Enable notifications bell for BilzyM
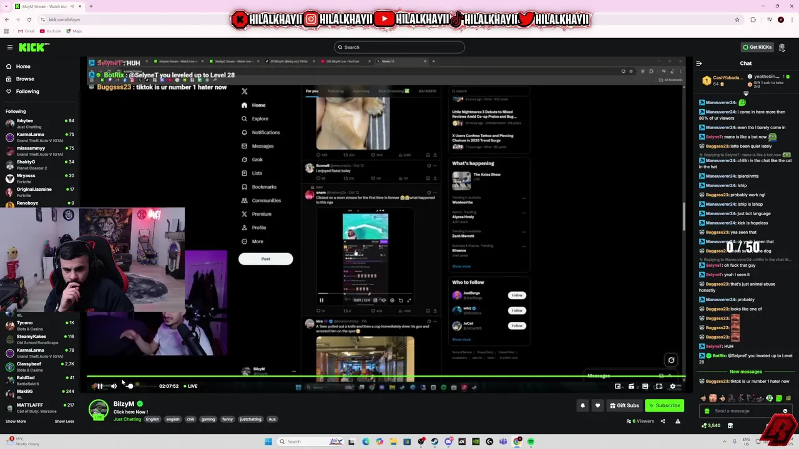The width and height of the screenshot is (799, 449). (582, 405)
